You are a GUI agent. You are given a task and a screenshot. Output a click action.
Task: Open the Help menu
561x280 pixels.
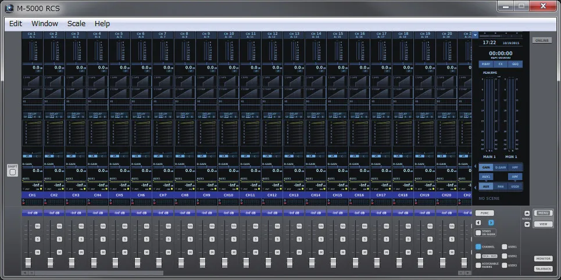click(x=102, y=24)
